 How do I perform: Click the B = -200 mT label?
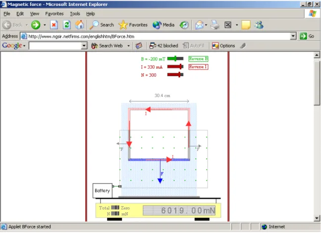[153, 59]
